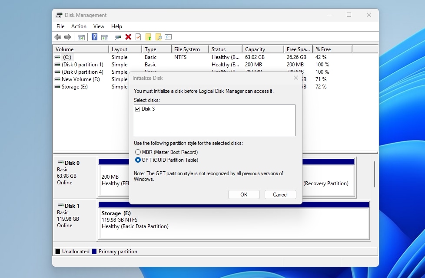Click Cancel in Initialize Disk dialog

click(280, 195)
